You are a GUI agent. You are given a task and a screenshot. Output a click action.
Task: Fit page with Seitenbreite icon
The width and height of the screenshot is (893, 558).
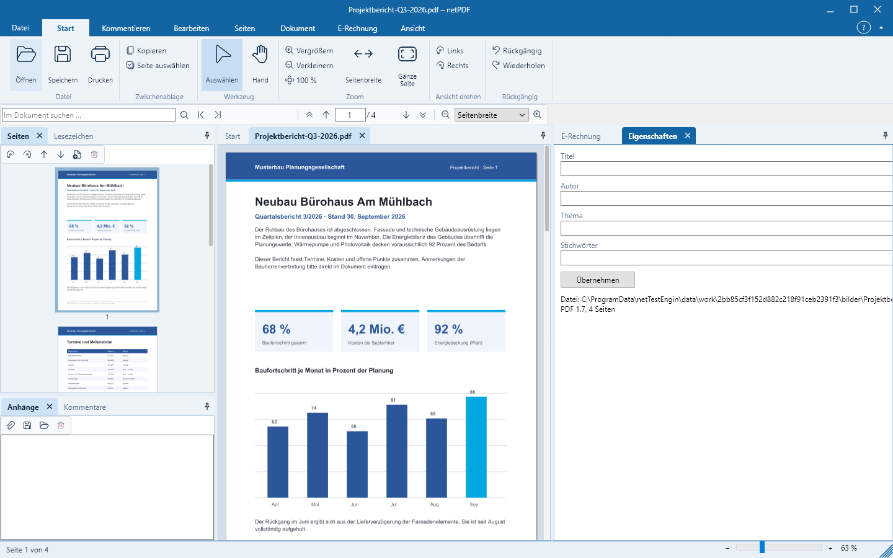coord(363,54)
